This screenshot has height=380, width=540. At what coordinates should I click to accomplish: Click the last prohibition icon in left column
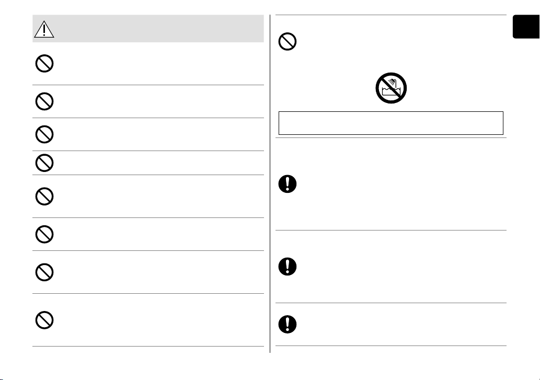(x=44, y=320)
